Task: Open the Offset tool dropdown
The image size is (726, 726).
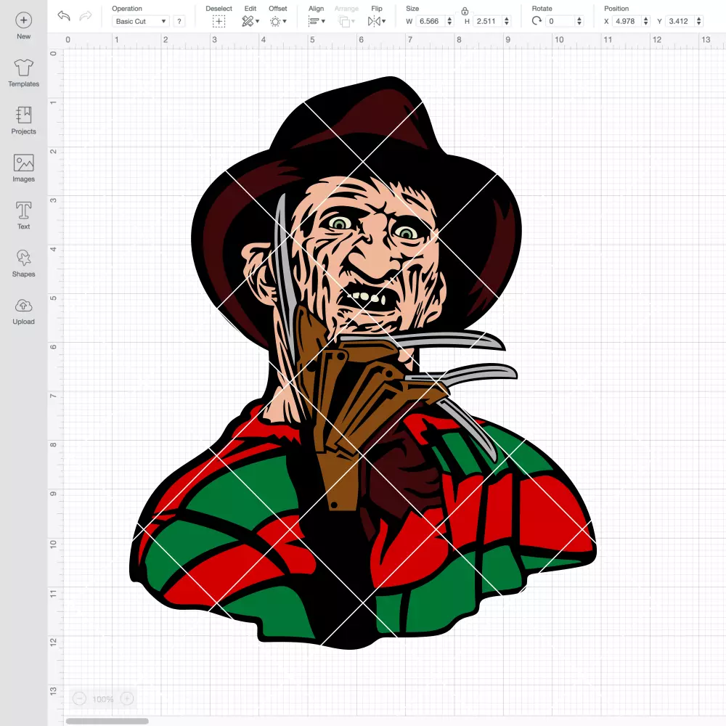Action: click(278, 21)
